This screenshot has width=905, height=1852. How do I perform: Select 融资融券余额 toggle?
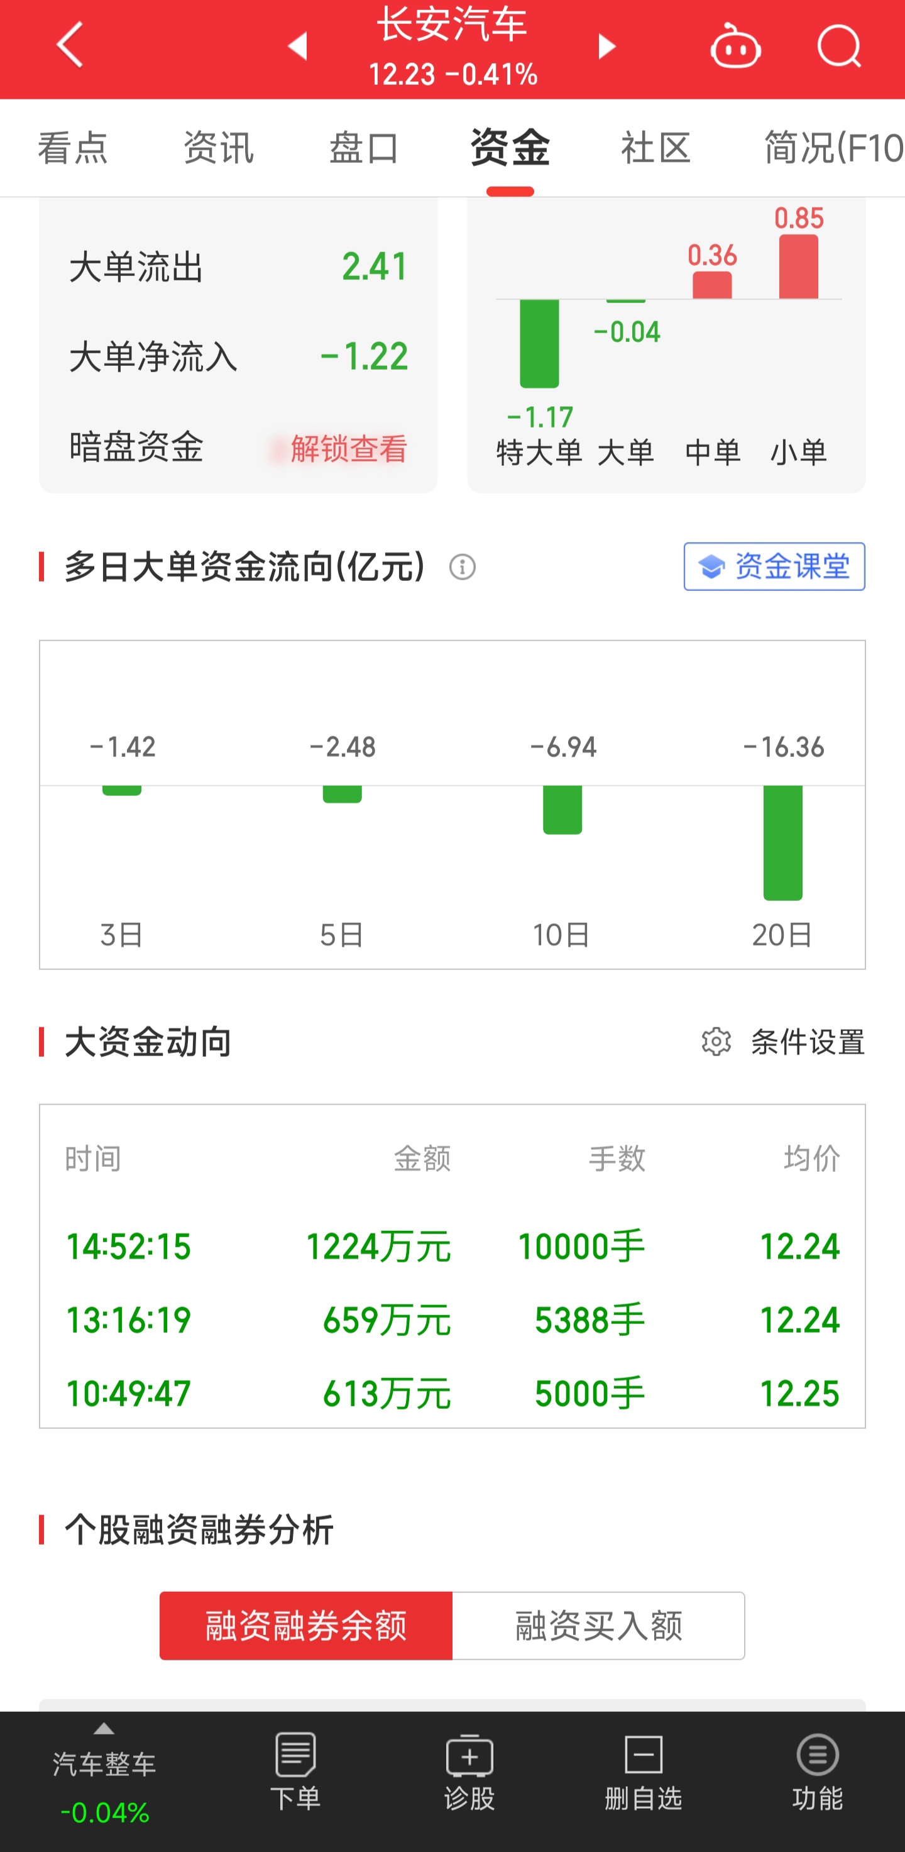coord(306,1626)
